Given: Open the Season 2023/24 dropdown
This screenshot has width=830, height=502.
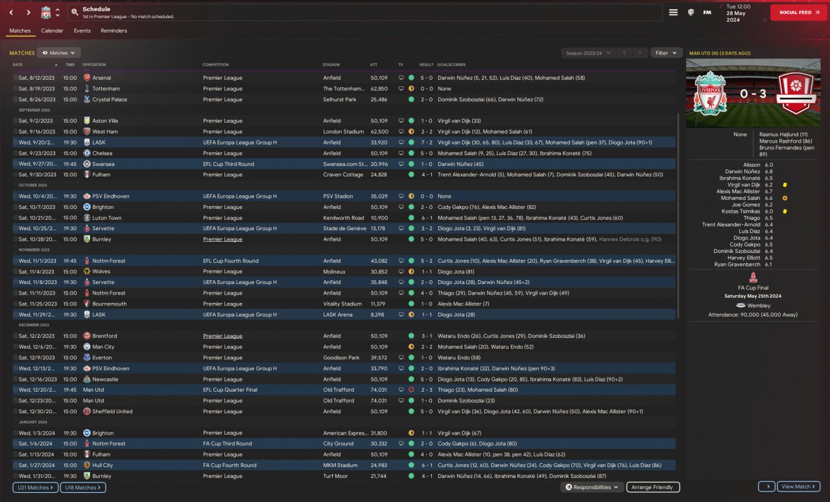Looking at the screenshot, I should 587,53.
